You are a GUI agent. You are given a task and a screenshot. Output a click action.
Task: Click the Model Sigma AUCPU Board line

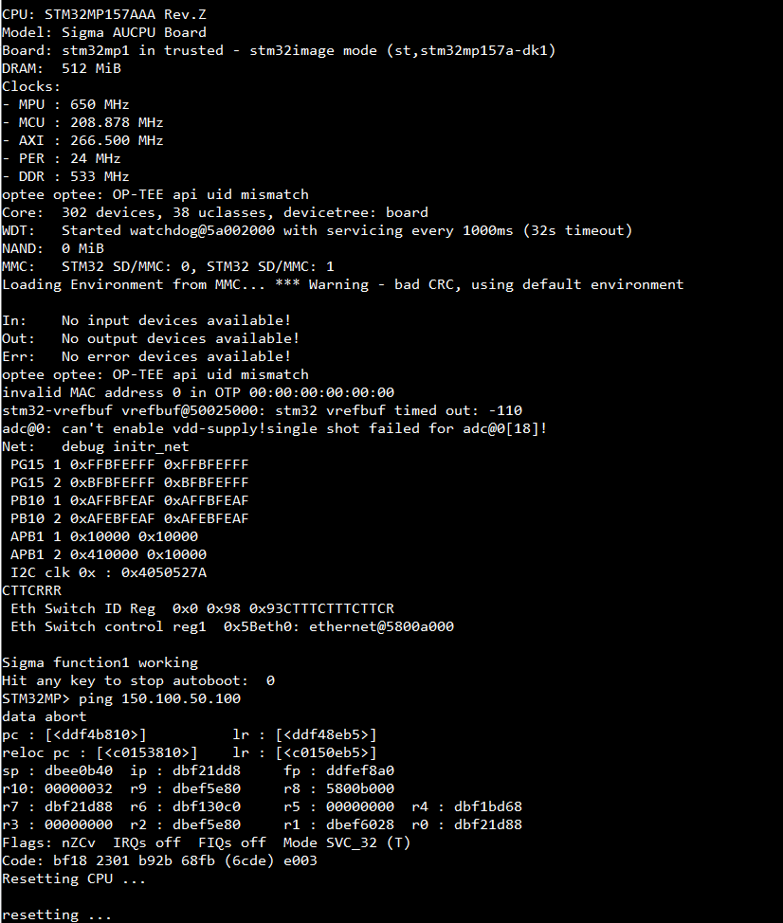tap(104, 32)
